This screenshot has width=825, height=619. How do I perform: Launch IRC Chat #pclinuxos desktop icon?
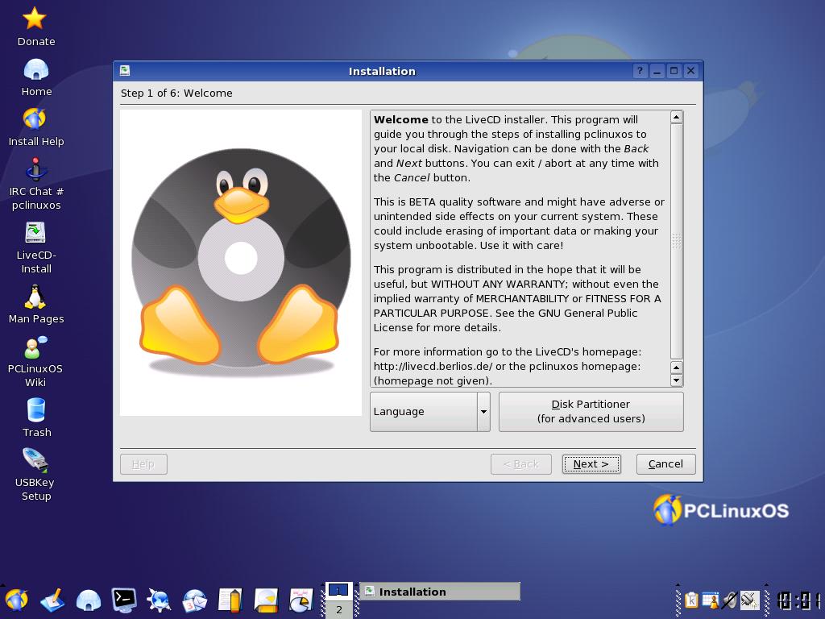click(x=35, y=169)
